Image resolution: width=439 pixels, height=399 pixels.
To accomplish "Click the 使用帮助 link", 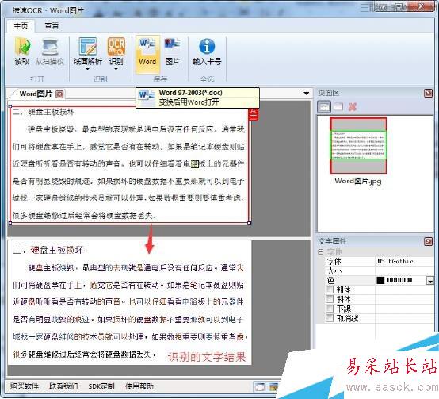I will (139, 386).
